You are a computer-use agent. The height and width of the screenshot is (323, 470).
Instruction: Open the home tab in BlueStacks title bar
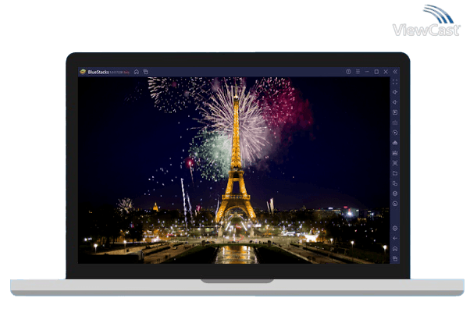[137, 72]
